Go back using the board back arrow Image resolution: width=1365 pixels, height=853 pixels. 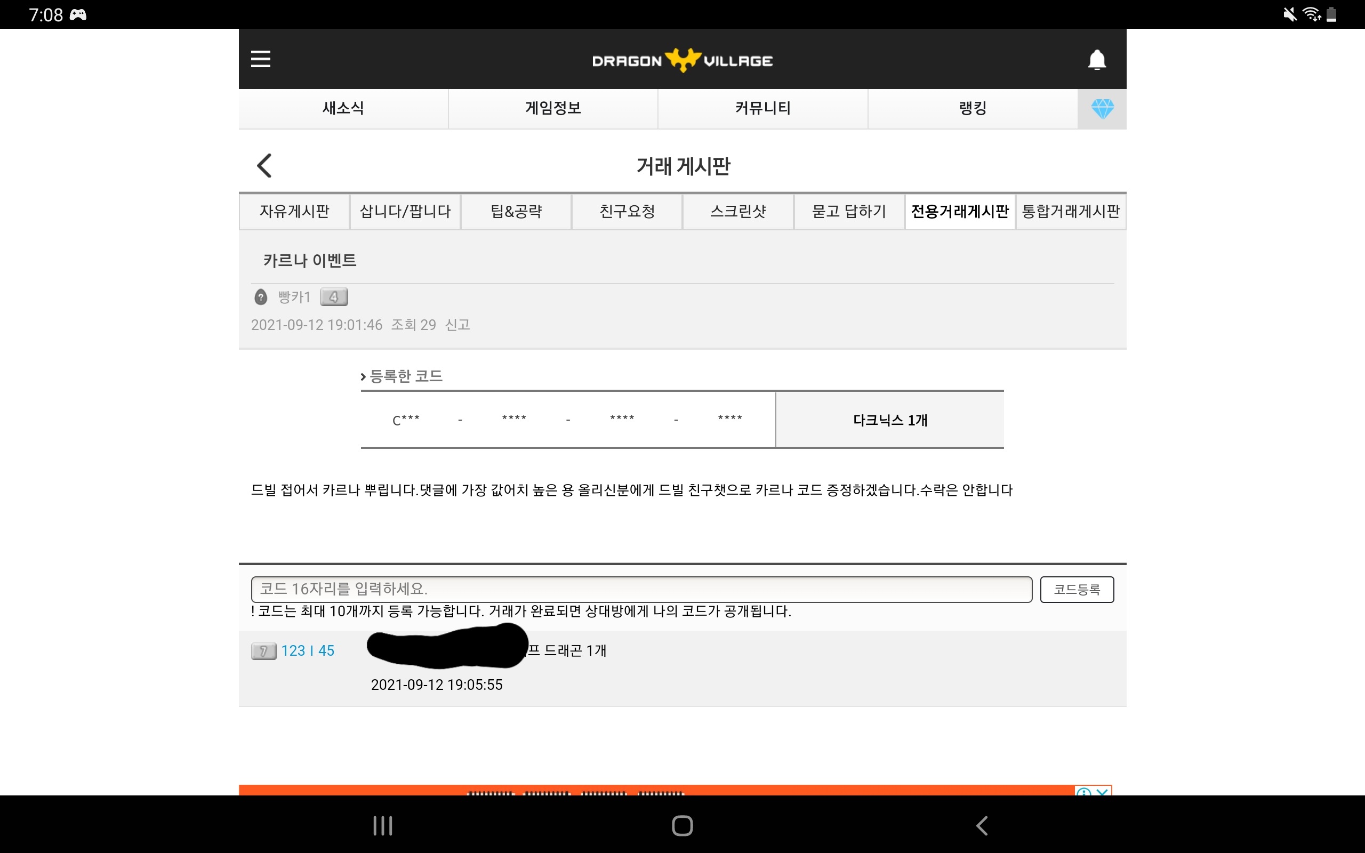[x=264, y=165]
